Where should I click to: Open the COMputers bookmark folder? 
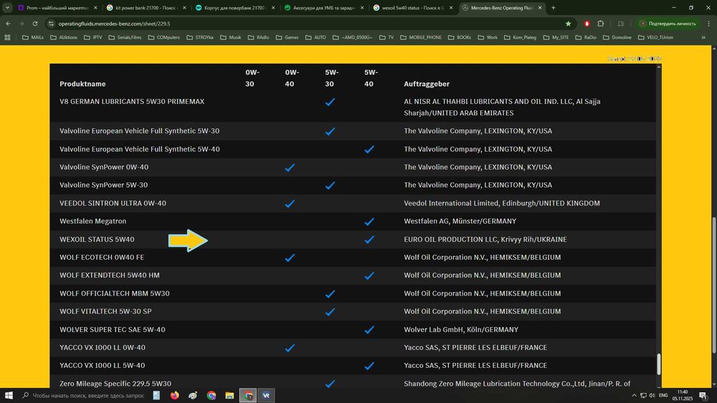coord(163,37)
